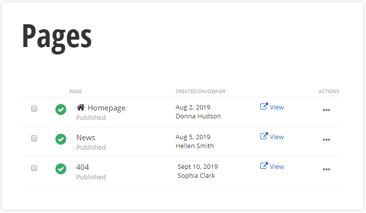
Task: Show the actions menu for the 404 page
Action: (x=326, y=169)
